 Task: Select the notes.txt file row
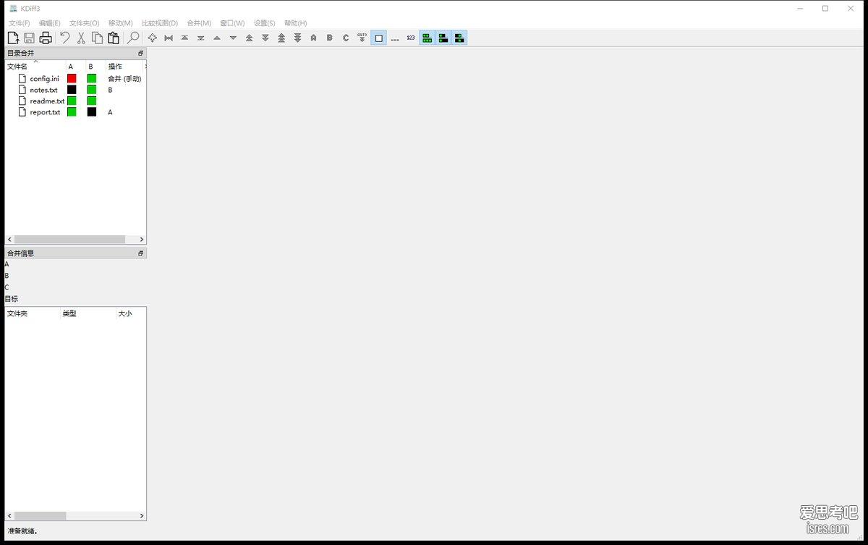point(75,90)
